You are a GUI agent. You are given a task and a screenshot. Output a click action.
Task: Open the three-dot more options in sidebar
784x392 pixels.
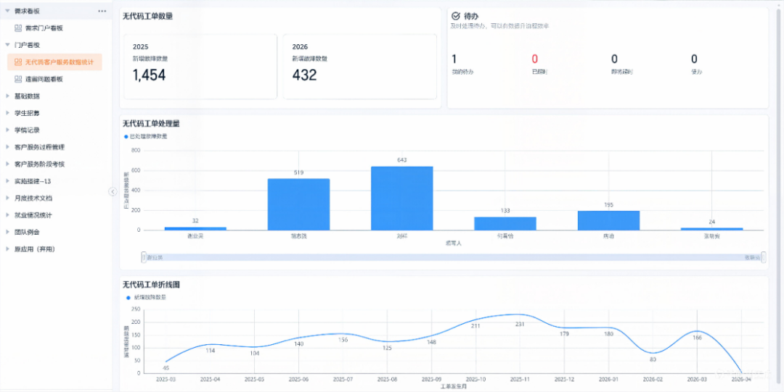click(x=102, y=11)
